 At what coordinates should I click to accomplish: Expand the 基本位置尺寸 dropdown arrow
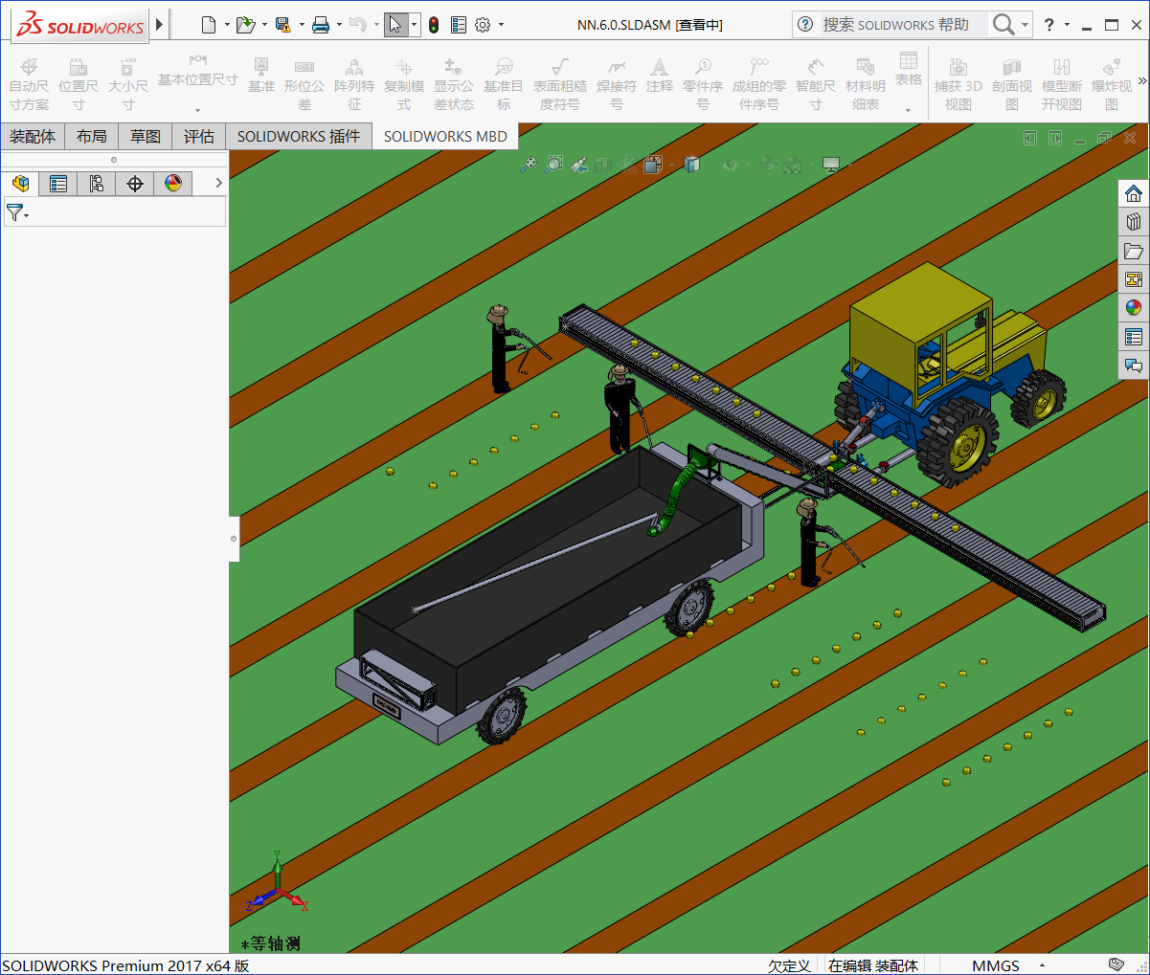click(198, 110)
